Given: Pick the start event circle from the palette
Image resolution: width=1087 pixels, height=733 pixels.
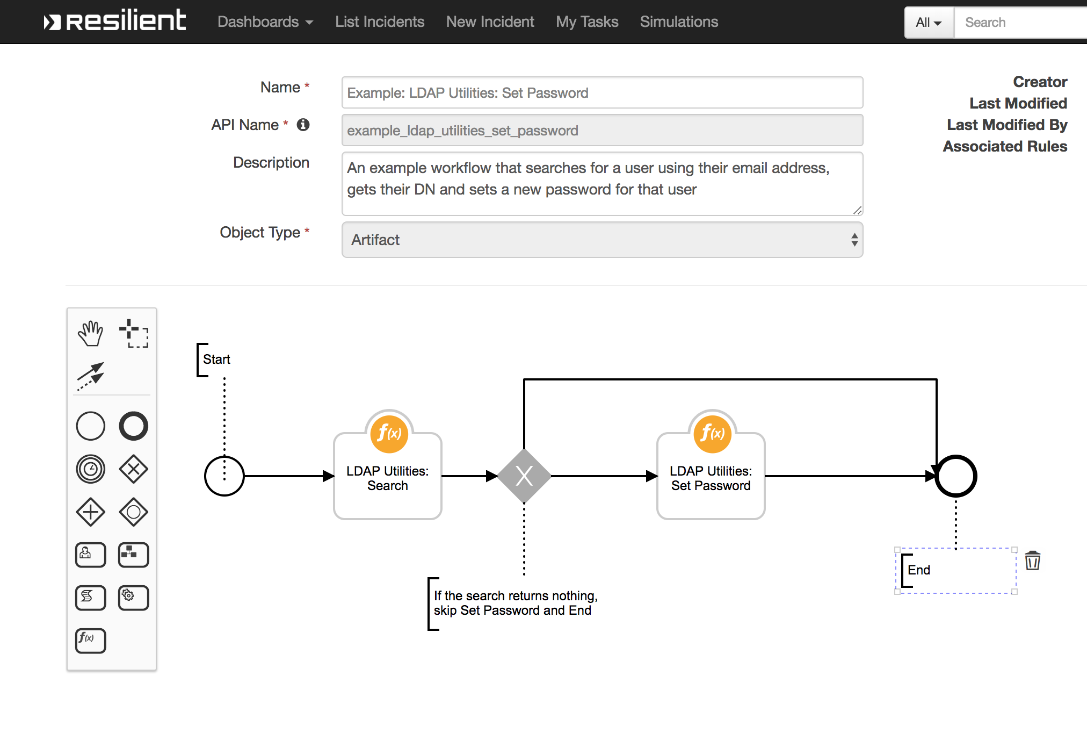Looking at the screenshot, I should pos(90,426).
